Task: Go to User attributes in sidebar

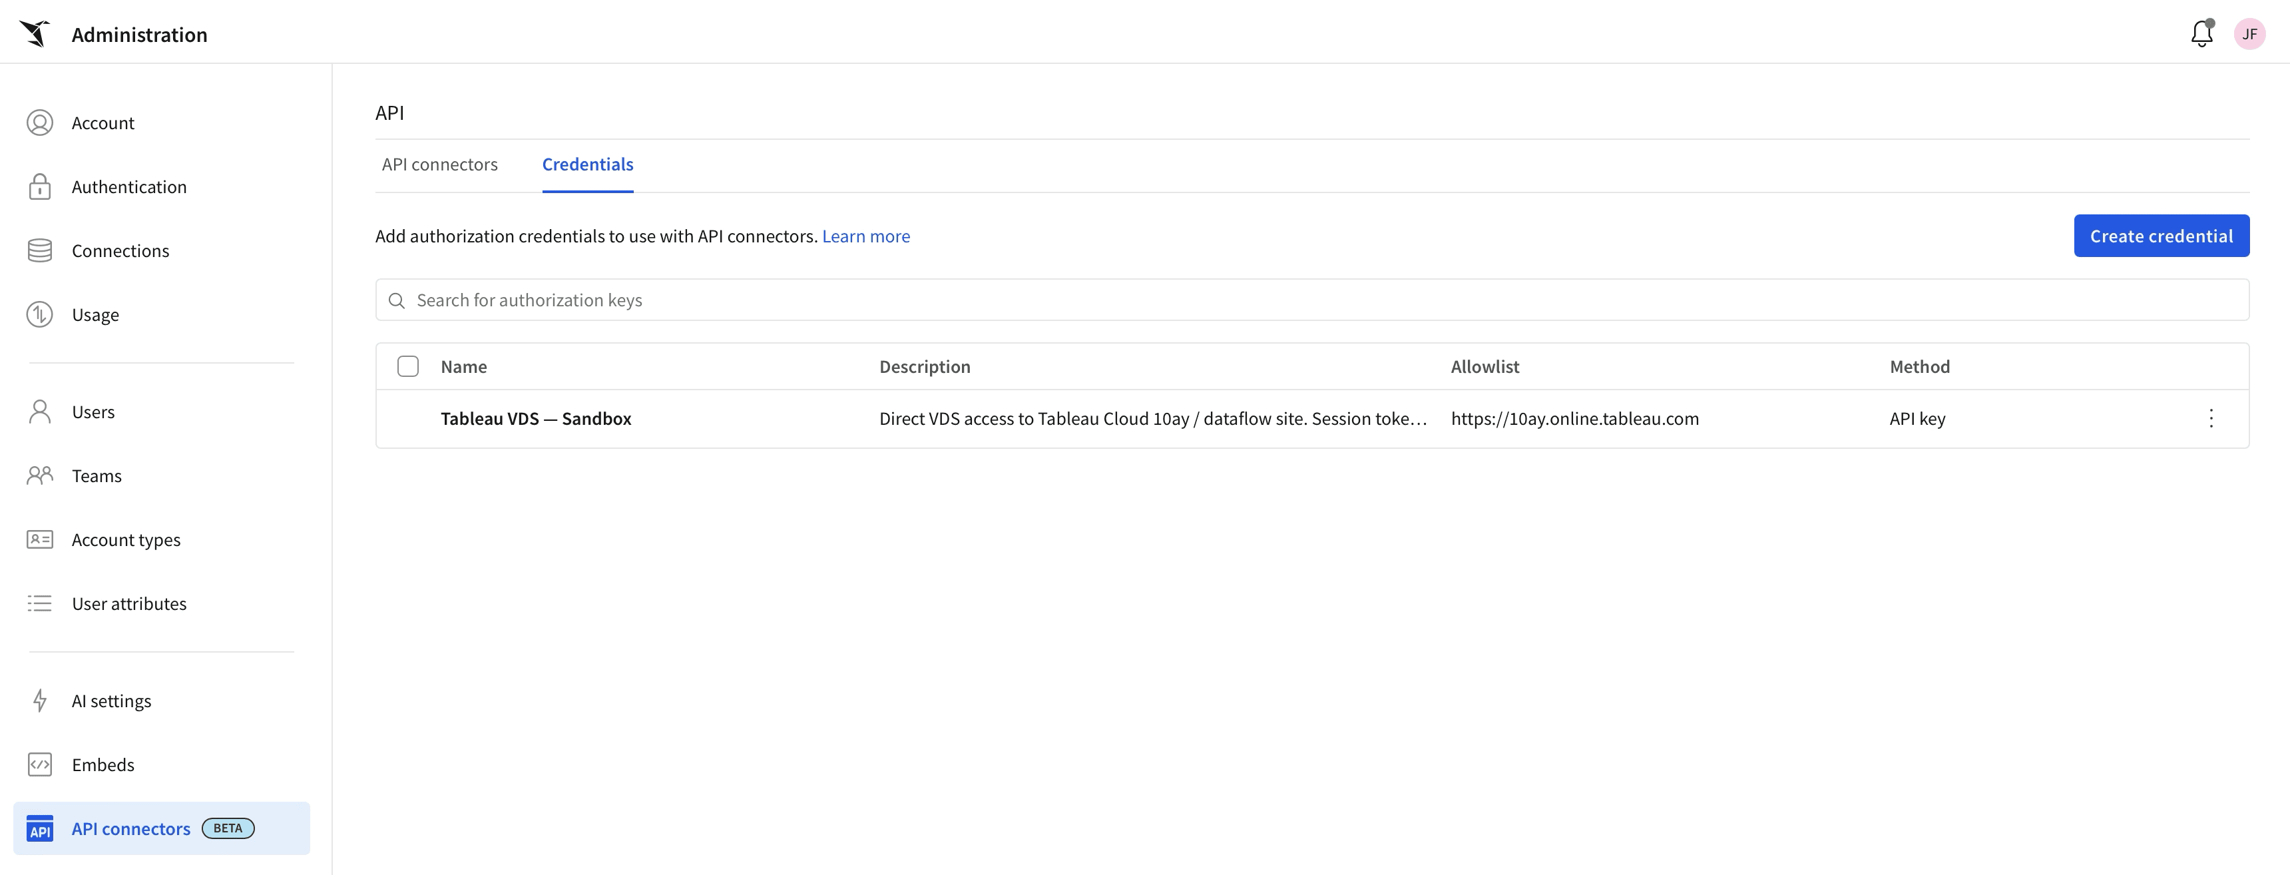Action: [x=129, y=604]
